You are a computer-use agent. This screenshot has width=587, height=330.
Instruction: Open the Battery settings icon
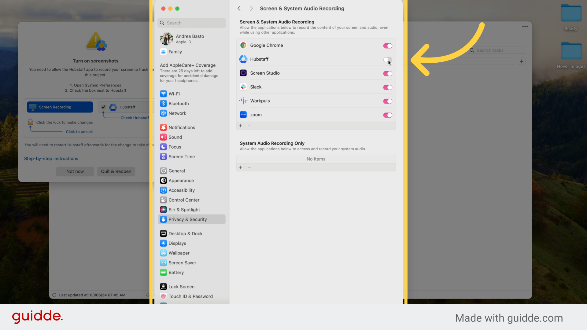(163, 273)
